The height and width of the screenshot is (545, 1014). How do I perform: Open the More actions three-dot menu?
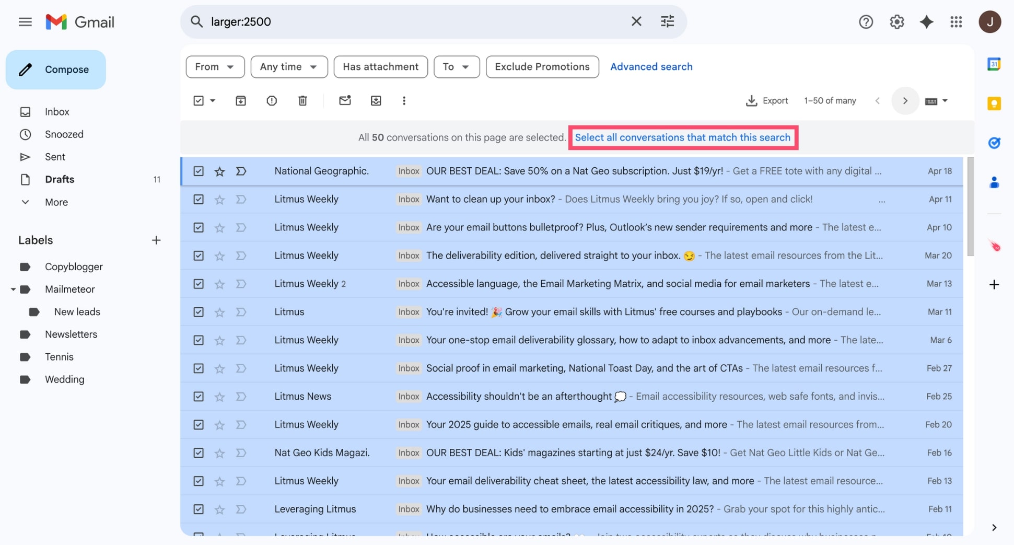(404, 101)
